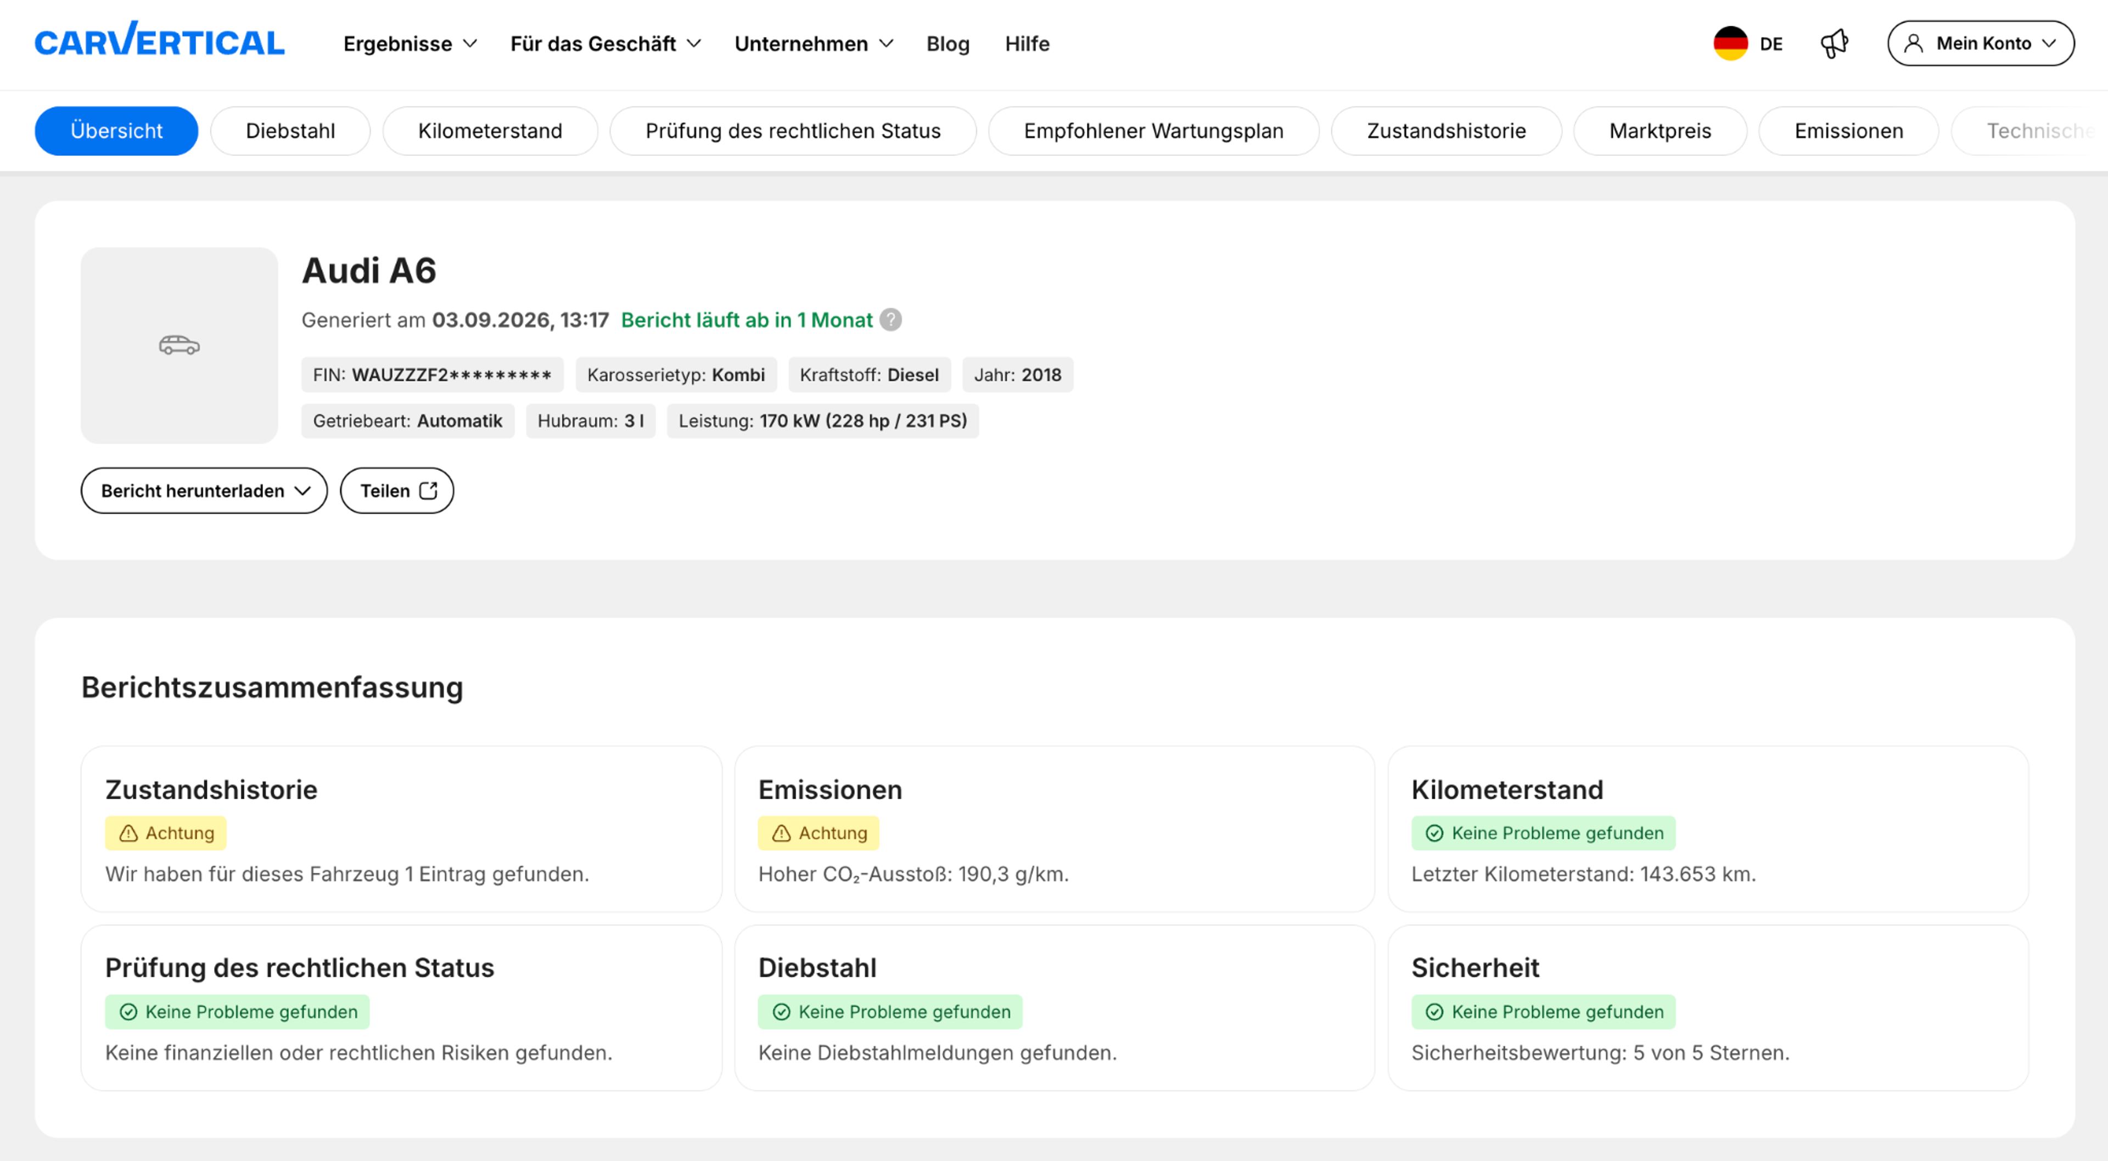Expand the Unternehmen menu

tap(814, 43)
